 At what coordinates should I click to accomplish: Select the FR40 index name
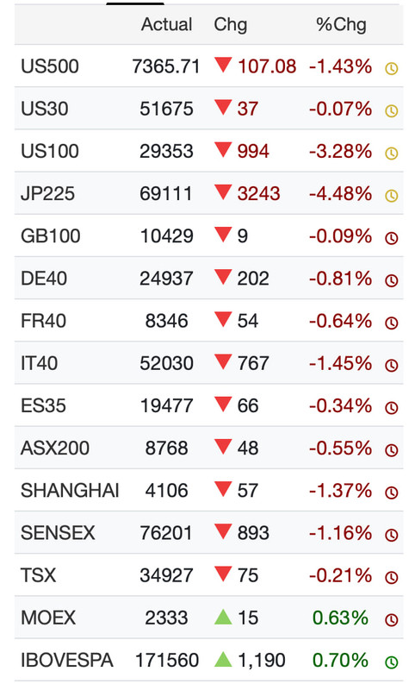click(43, 321)
